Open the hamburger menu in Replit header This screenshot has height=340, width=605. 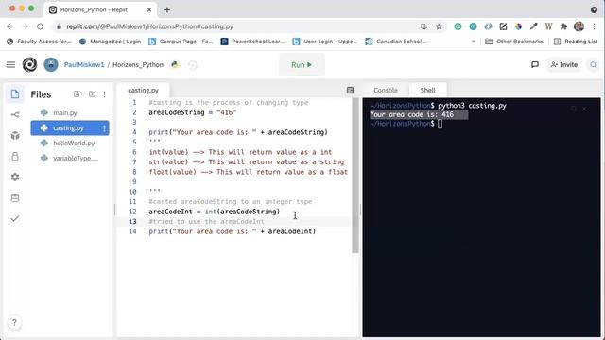pyautogui.click(x=10, y=65)
